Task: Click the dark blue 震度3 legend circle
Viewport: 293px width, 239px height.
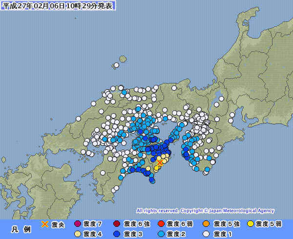Action: [x=117, y=234]
